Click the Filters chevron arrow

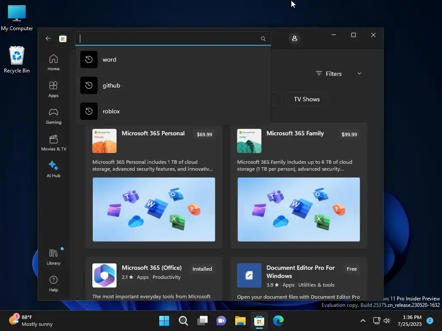[360, 73]
